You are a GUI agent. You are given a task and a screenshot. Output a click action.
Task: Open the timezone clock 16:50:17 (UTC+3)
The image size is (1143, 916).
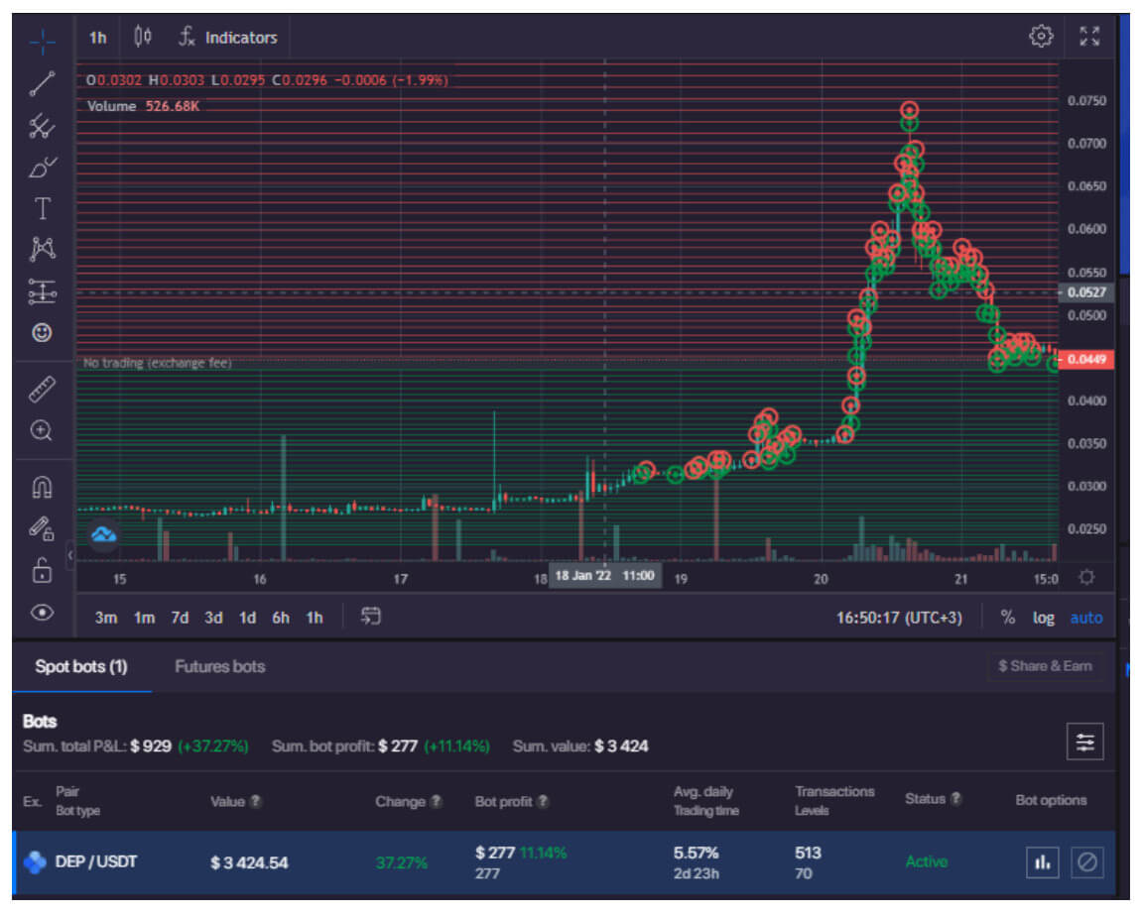pyautogui.click(x=899, y=618)
